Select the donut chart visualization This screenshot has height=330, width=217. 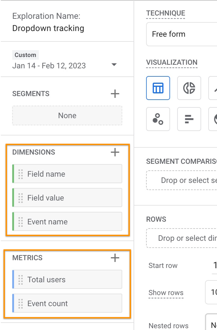tap(189, 88)
